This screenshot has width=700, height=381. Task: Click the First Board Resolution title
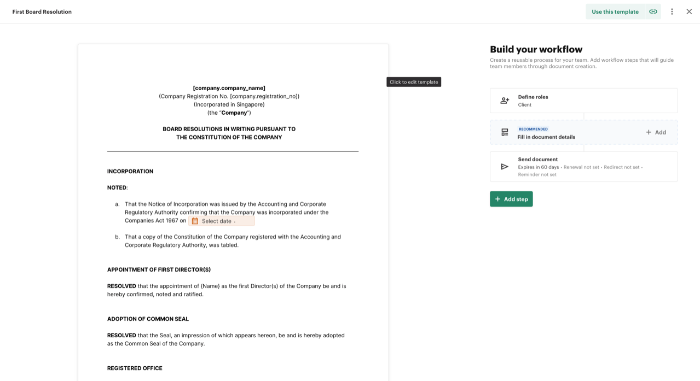(42, 11)
